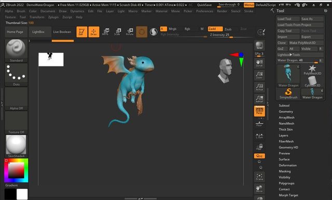Open the Zplugin menu
Viewport: 332px width, 200px height.
[x=53, y=17]
